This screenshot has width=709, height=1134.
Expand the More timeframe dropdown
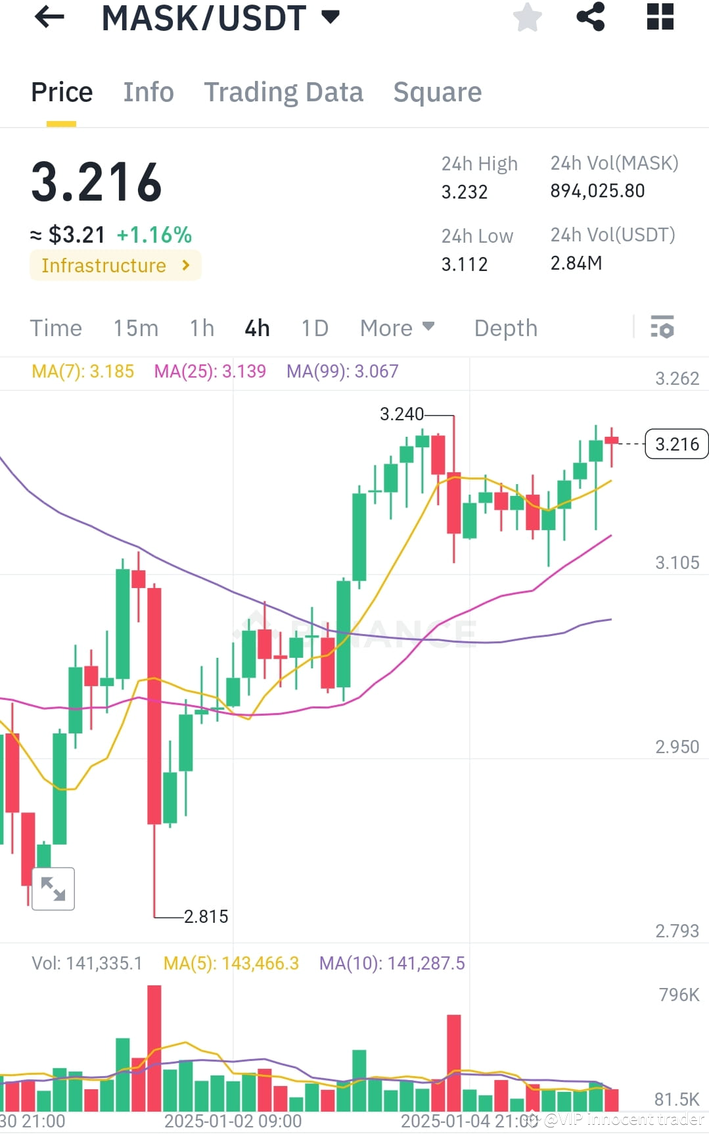[396, 327]
